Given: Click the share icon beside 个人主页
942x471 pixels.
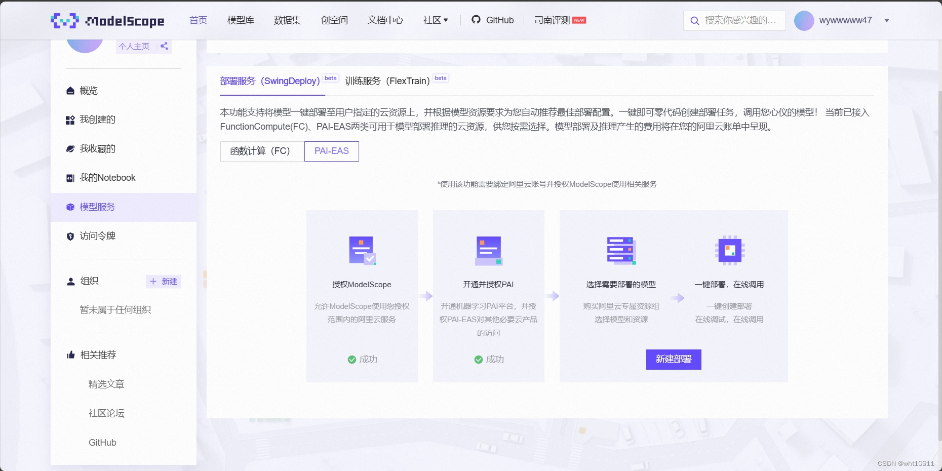Looking at the screenshot, I should [x=164, y=46].
